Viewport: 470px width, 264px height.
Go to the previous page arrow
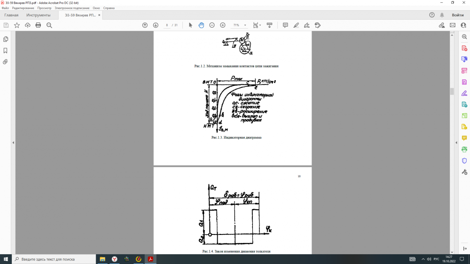(145, 25)
